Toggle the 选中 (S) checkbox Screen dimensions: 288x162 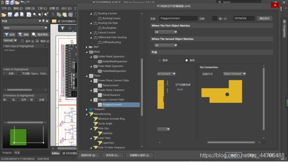pyautogui.click(x=22, y=41)
